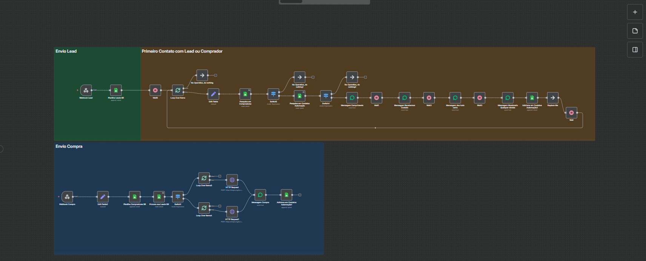Select the Loop Over Items4 node

pos(204,208)
